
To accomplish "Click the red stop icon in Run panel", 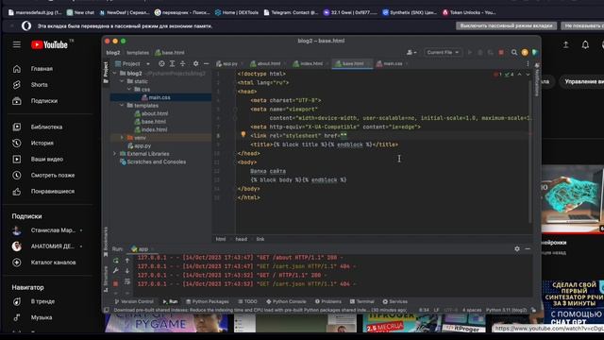I will click(115, 283).
